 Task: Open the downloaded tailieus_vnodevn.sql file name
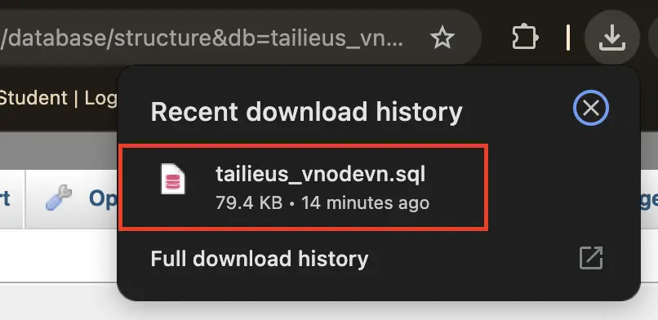coord(320,174)
